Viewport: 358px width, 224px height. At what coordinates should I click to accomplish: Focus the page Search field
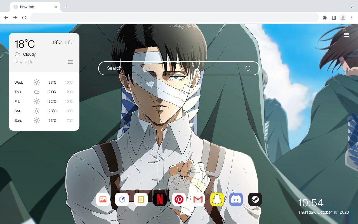(179, 68)
